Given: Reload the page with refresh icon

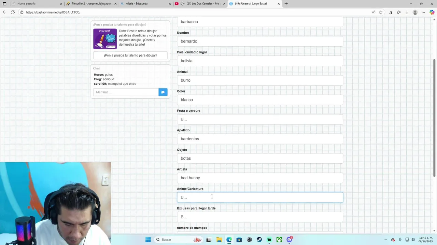Looking at the screenshot, I should (x=13, y=12).
